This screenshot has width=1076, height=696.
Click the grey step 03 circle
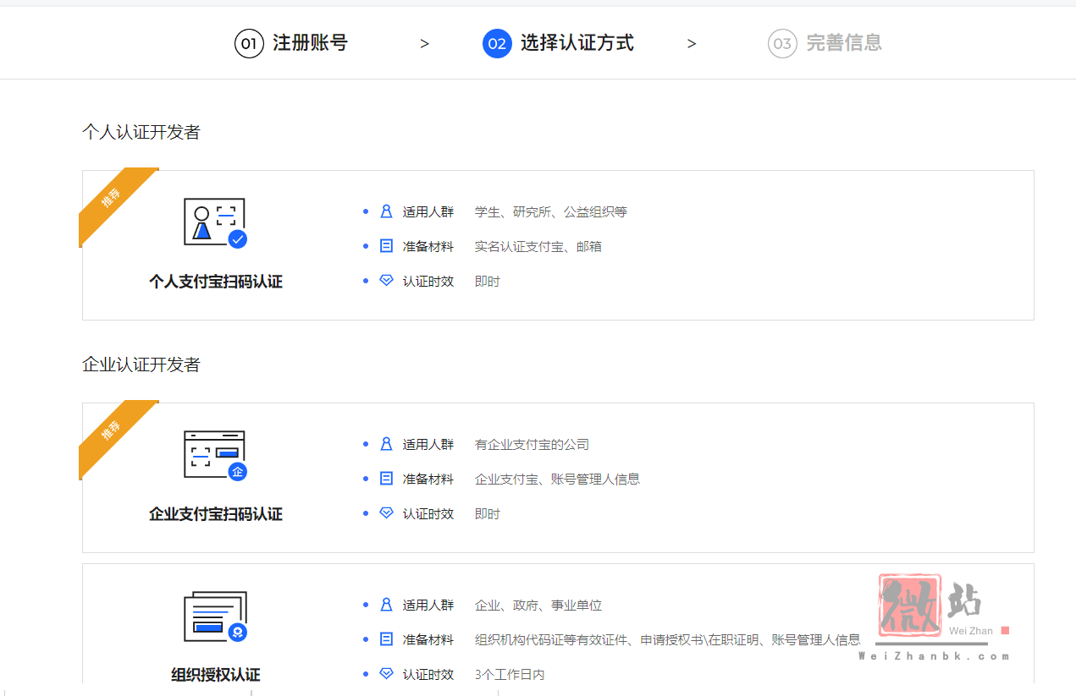tap(782, 43)
